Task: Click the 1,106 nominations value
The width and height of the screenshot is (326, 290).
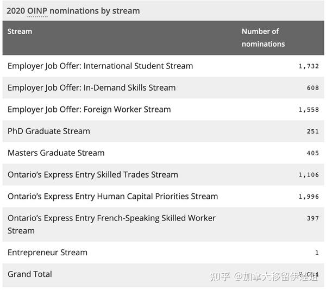Action: [309, 175]
